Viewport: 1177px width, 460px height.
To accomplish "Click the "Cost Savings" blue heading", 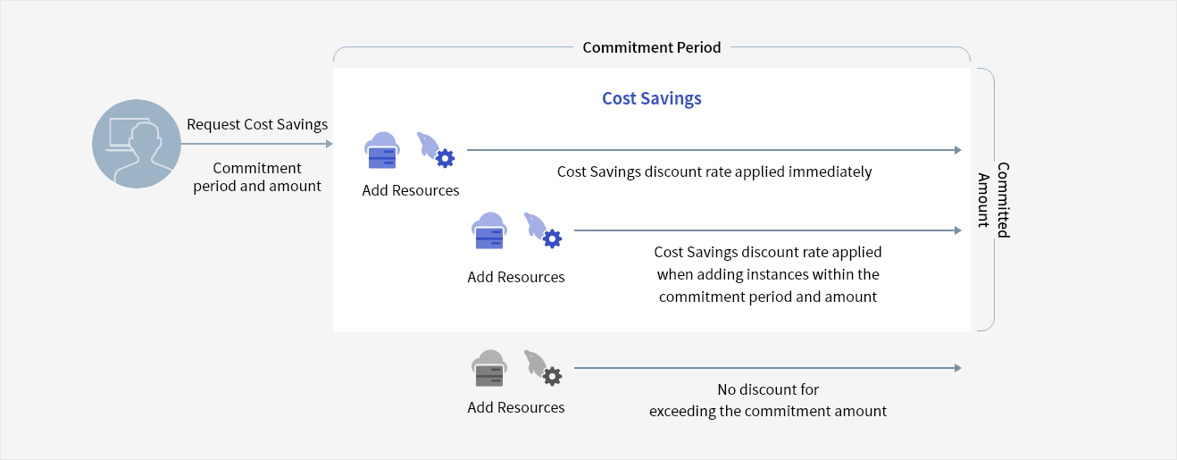I will tap(651, 98).
